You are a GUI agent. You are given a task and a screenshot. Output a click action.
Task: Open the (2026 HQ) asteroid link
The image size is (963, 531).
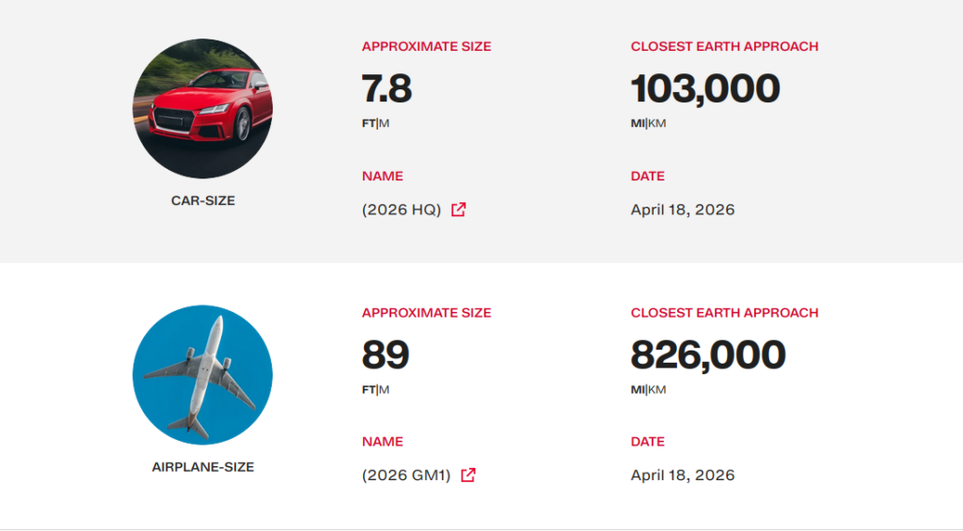[402, 210]
